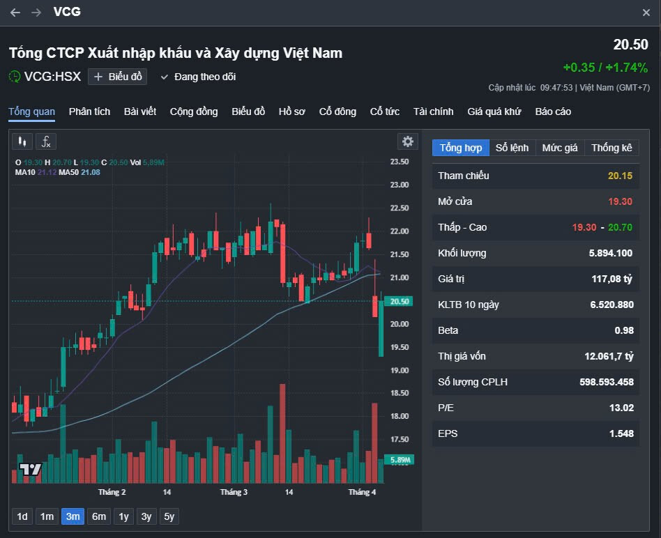Toggle the 'Đang theo dõi' follow status
The height and width of the screenshot is (538, 661).
tap(198, 77)
